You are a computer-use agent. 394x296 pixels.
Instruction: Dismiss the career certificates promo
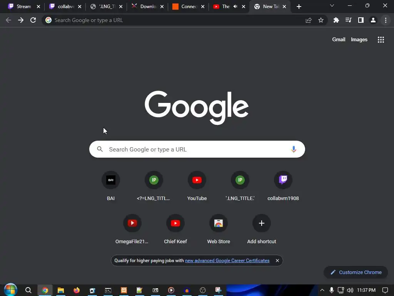click(277, 261)
